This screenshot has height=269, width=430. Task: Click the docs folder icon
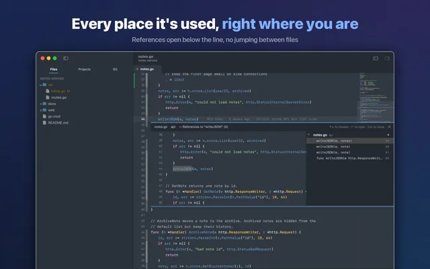coord(45,104)
